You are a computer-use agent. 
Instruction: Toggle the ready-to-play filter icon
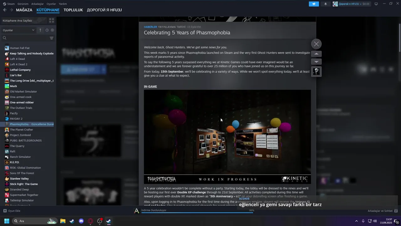(x=52, y=30)
